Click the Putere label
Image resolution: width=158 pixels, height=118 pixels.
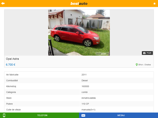(10, 104)
